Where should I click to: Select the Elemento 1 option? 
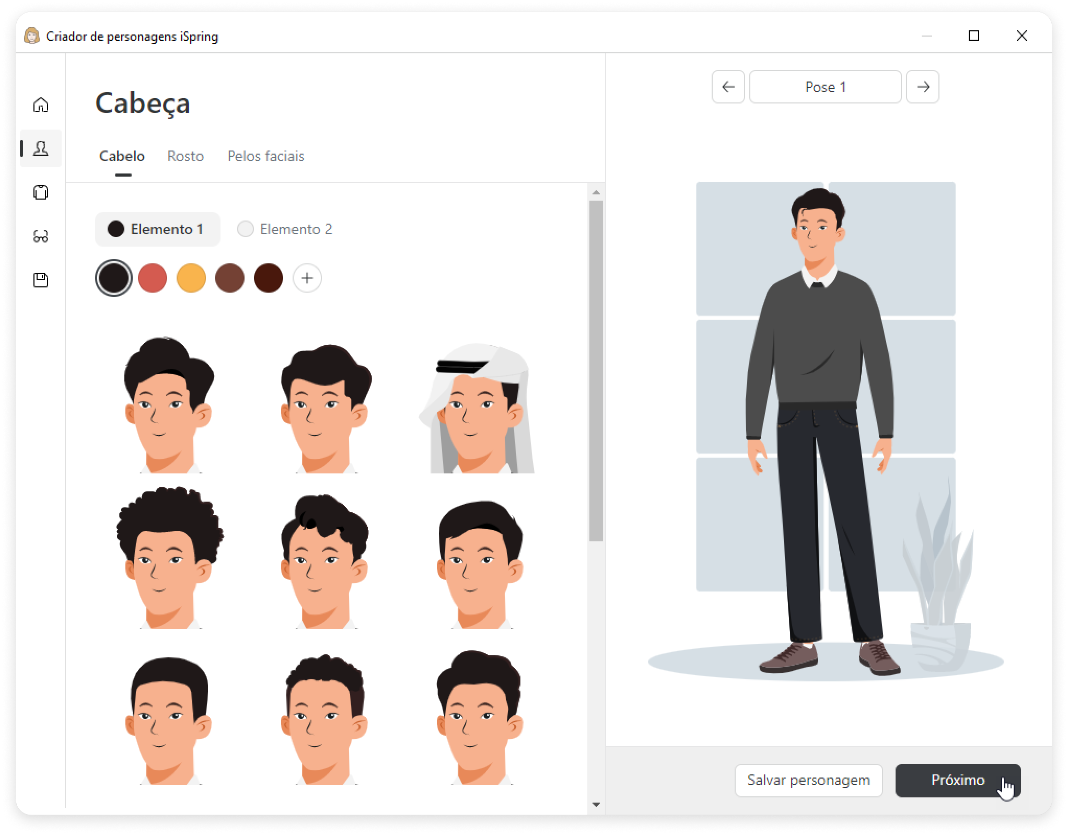(157, 229)
